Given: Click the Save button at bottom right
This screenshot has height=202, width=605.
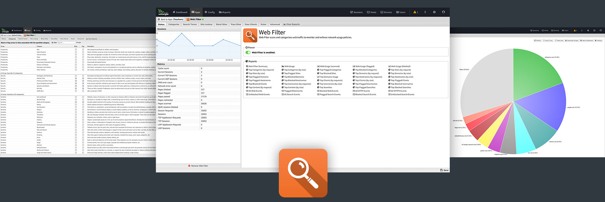Looking at the screenshot, I should click(444, 170).
